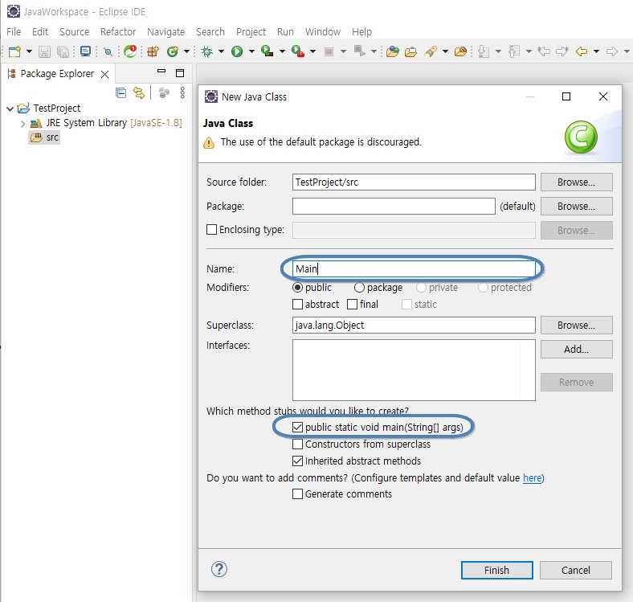Viewport: 633px width, 602px height.
Task: Toggle Link with Editor in Package Explorer
Action: [x=139, y=93]
